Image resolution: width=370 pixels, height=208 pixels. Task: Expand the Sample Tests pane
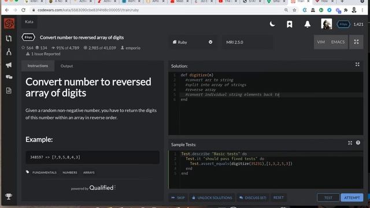pyautogui.click(x=350, y=143)
